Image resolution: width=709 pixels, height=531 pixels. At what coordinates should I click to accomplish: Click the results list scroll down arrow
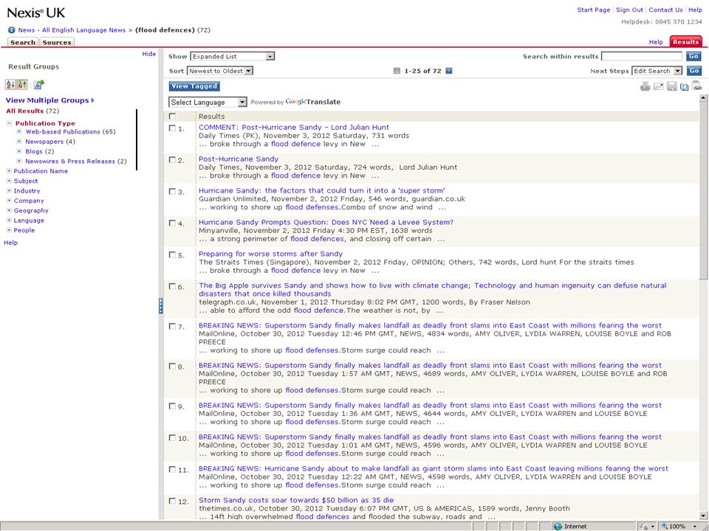pyautogui.click(x=704, y=516)
